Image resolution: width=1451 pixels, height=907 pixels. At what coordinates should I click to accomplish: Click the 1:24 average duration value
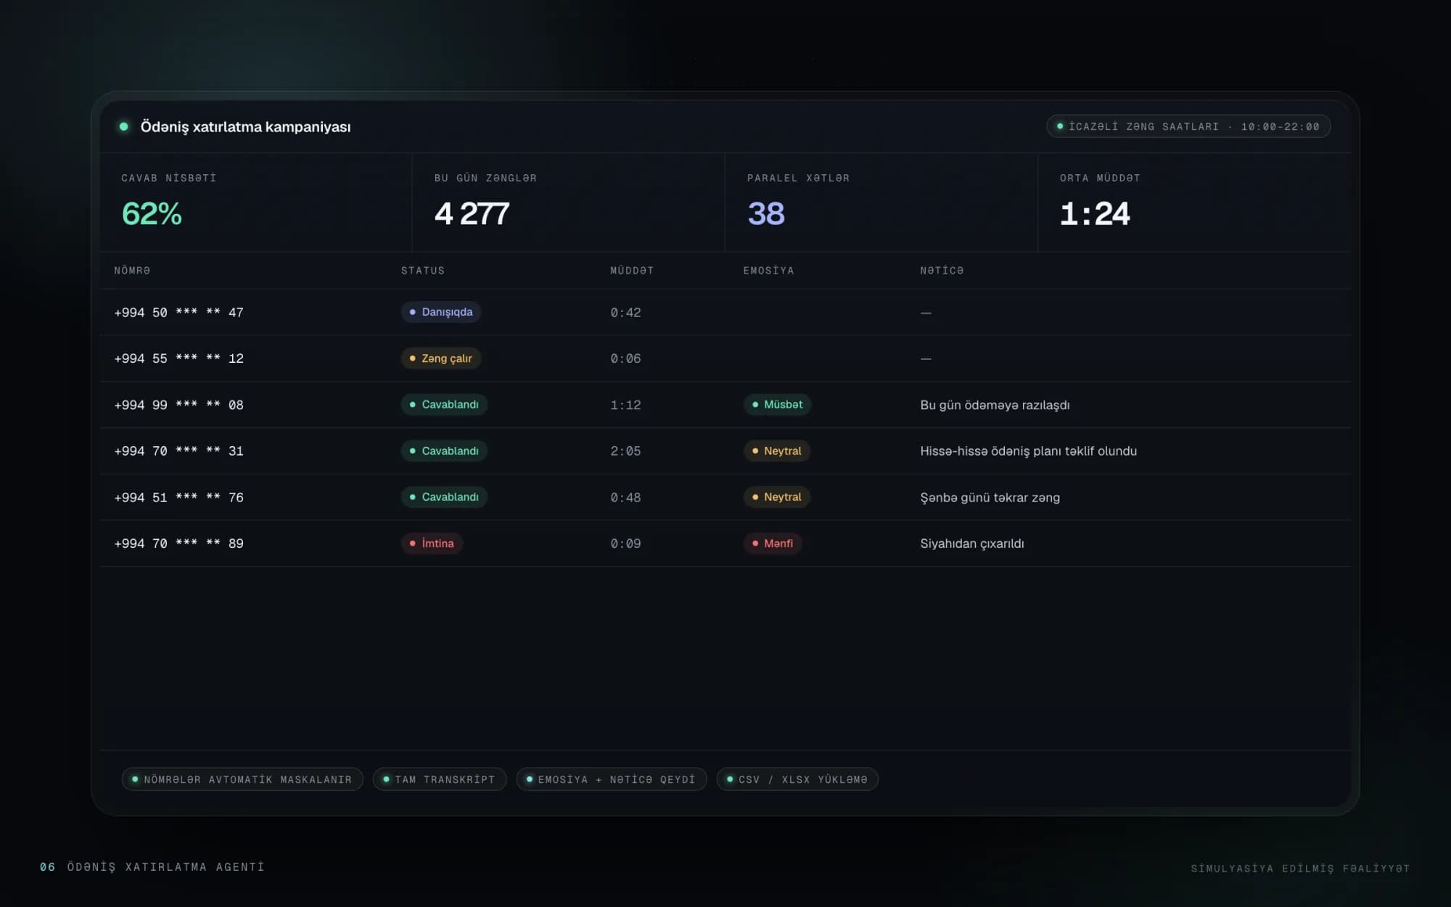[x=1095, y=213]
